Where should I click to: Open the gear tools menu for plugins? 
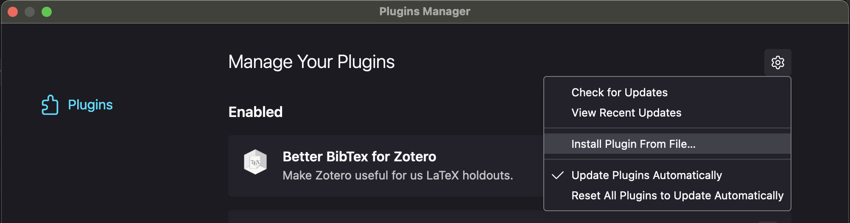[x=777, y=63]
